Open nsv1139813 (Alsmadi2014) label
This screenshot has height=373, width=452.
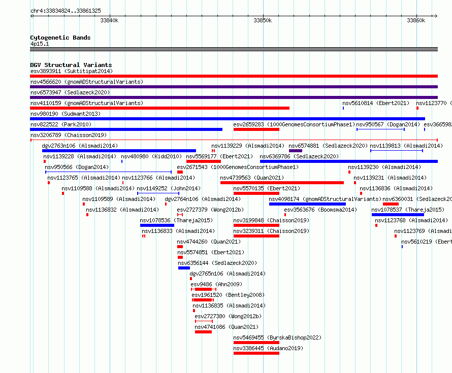pyautogui.click(x=406, y=146)
